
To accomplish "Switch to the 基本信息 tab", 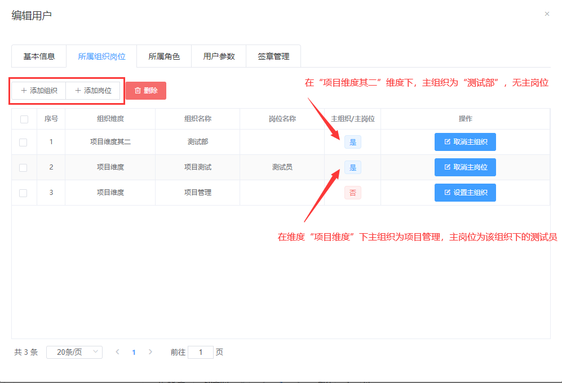I will (x=39, y=56).
